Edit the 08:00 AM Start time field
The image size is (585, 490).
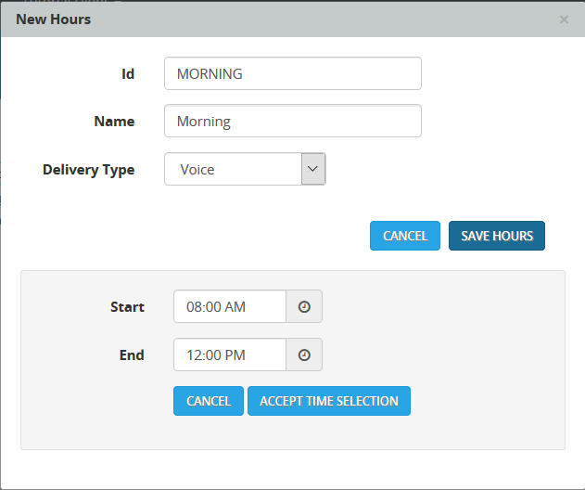229,306
